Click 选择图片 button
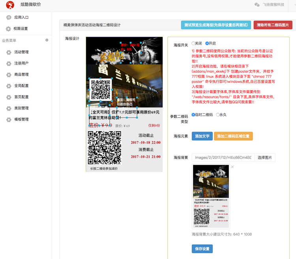The height and width of the screenshot is (259, 296). pyautogui.click(x=265, y=158)
